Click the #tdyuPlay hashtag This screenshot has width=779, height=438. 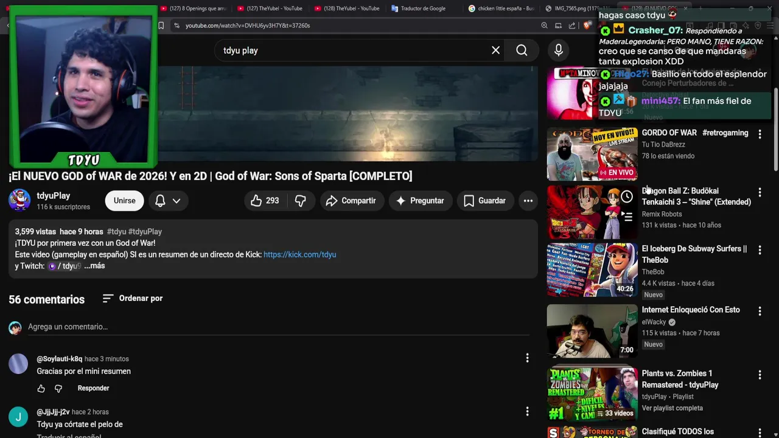pos(145,232)
